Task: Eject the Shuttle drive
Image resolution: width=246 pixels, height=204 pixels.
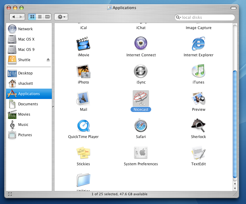Action: coord(48,60)
